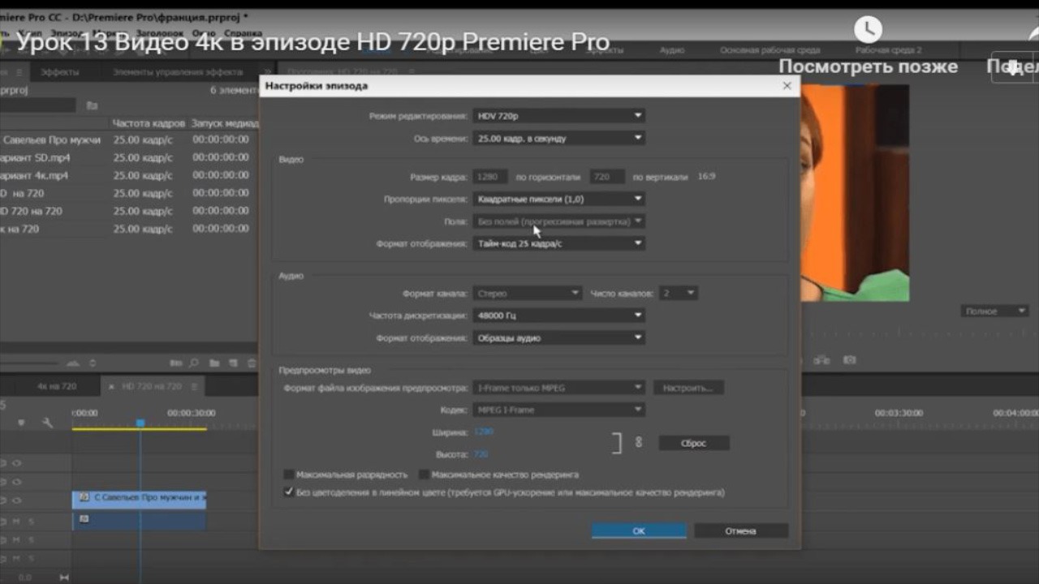
Task: Click the fit-to-width icon at timeline bottom
Action: tap(65, 577)
